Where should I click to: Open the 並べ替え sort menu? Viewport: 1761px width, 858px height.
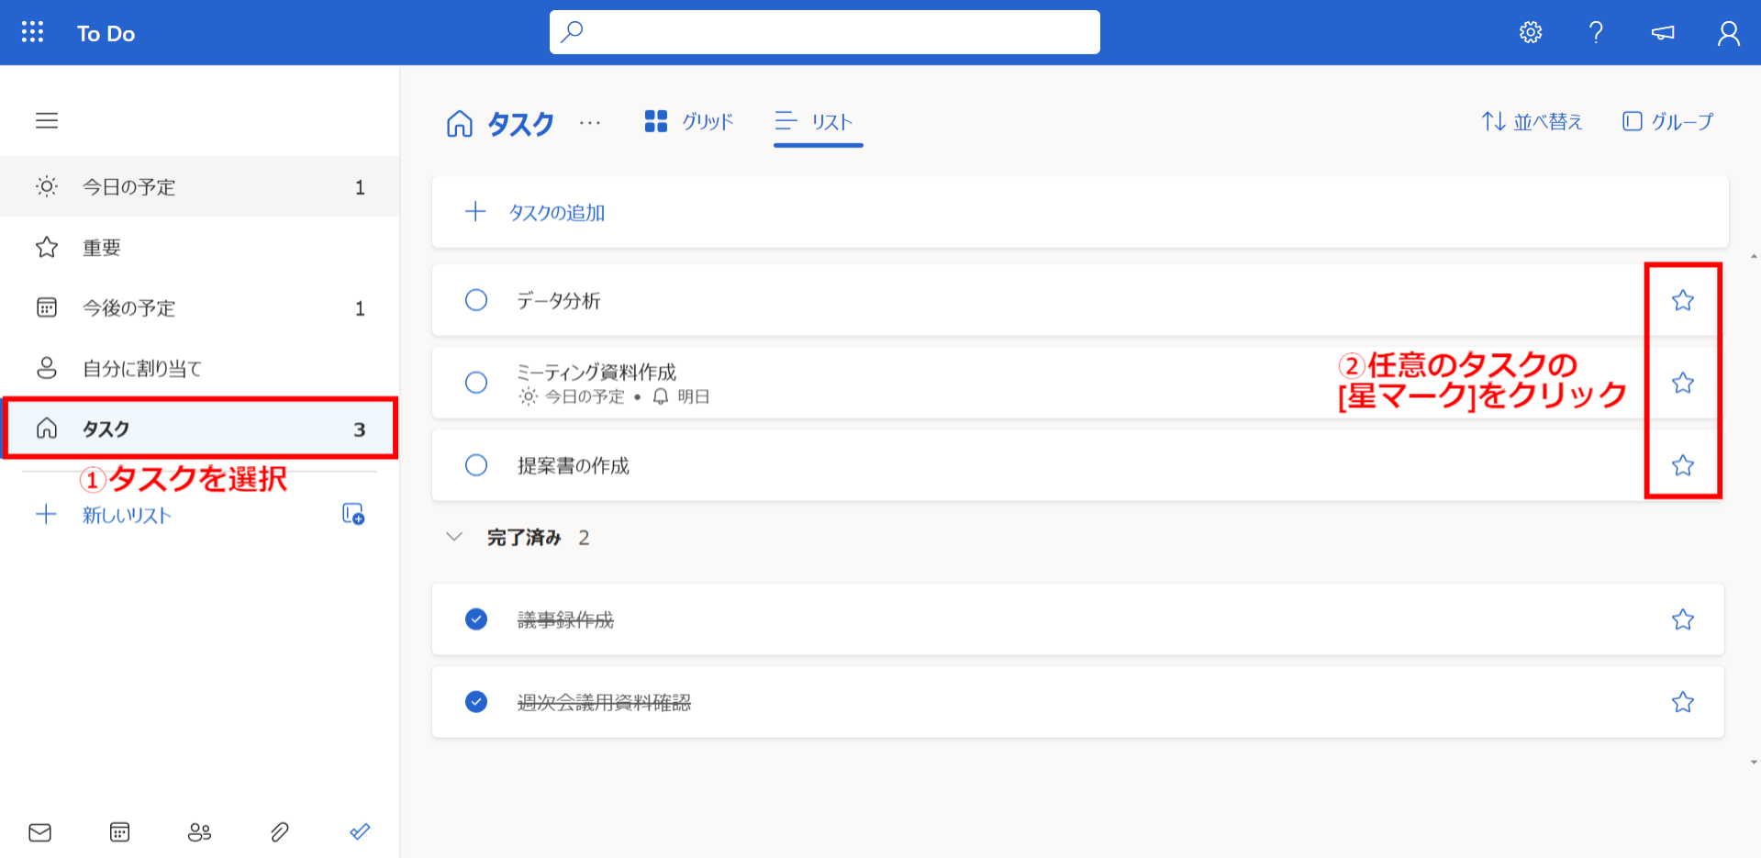(x=1532, y=121)
